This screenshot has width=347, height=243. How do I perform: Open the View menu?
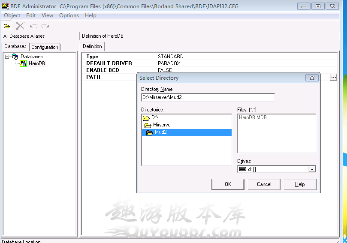(47, 15)
